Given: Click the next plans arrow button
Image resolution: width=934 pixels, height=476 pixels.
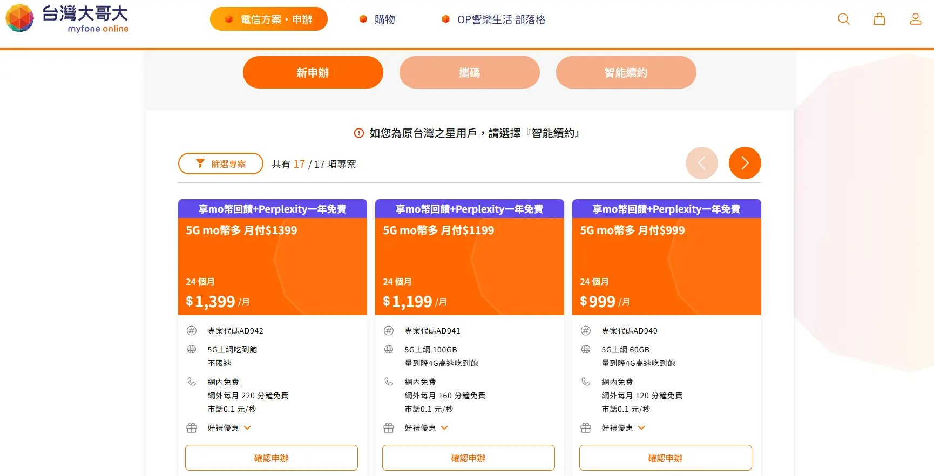Looking at the screenshot, I should coord(745,163).
